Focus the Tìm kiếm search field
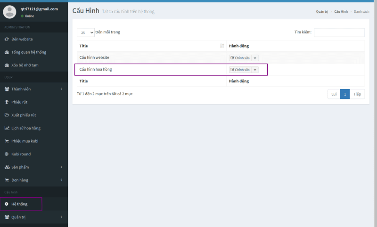Image resolution: width=377 pixels, height=227 pixels. pos(339,32)
